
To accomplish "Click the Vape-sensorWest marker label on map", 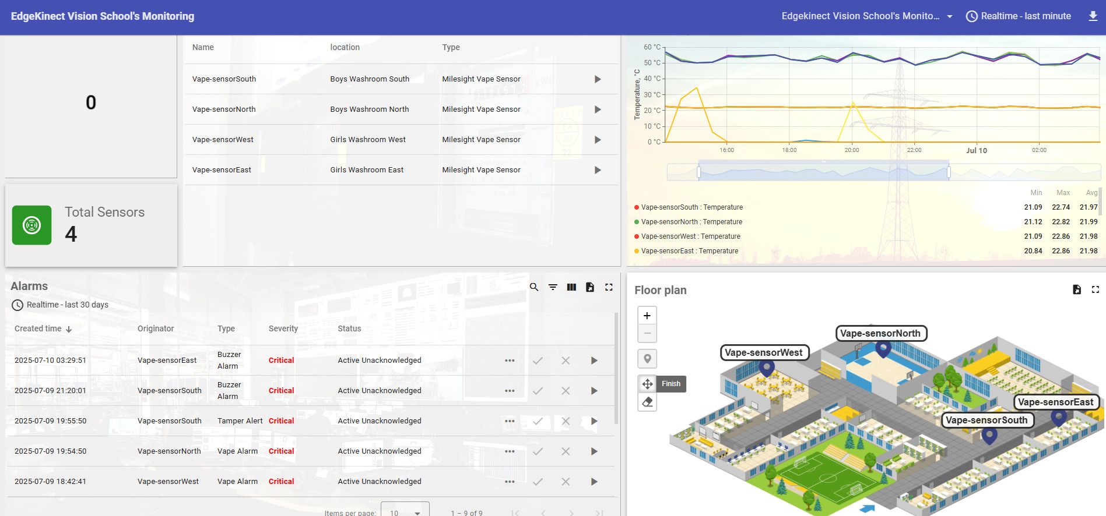I will coord(764,353).
